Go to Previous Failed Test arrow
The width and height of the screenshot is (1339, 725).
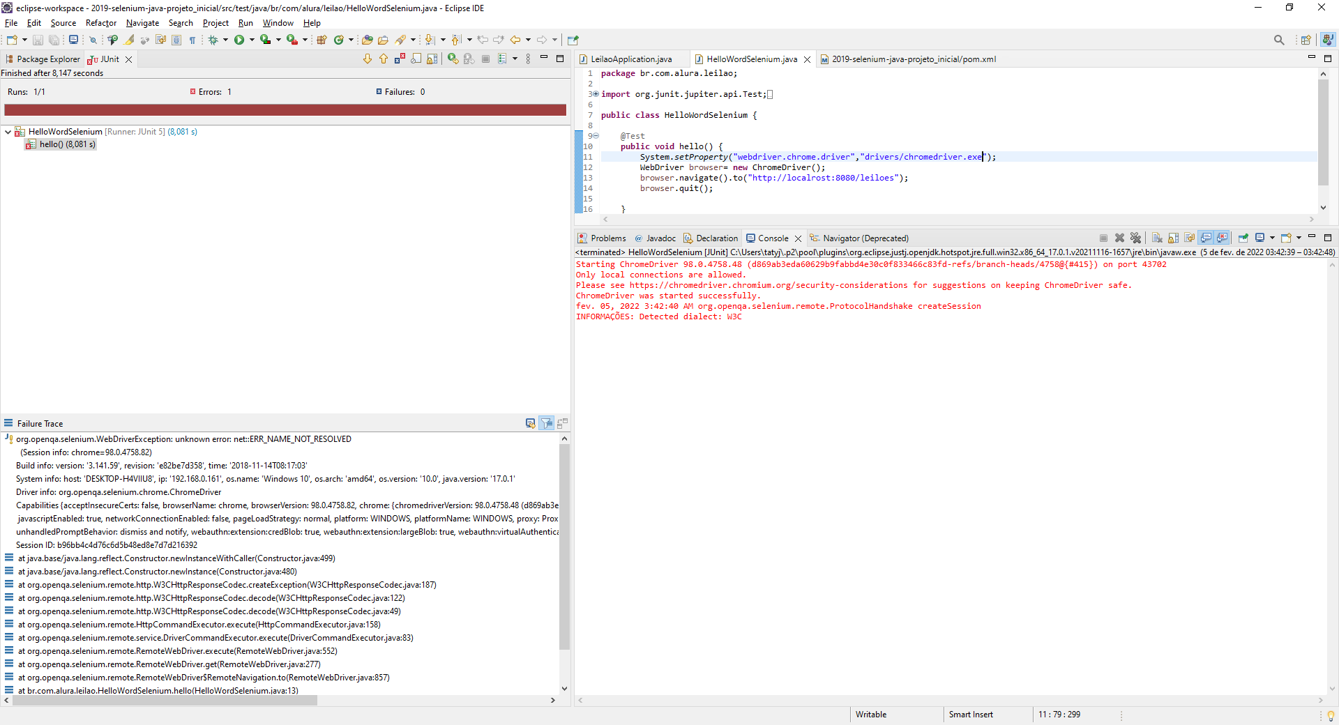tap(384, 59)
